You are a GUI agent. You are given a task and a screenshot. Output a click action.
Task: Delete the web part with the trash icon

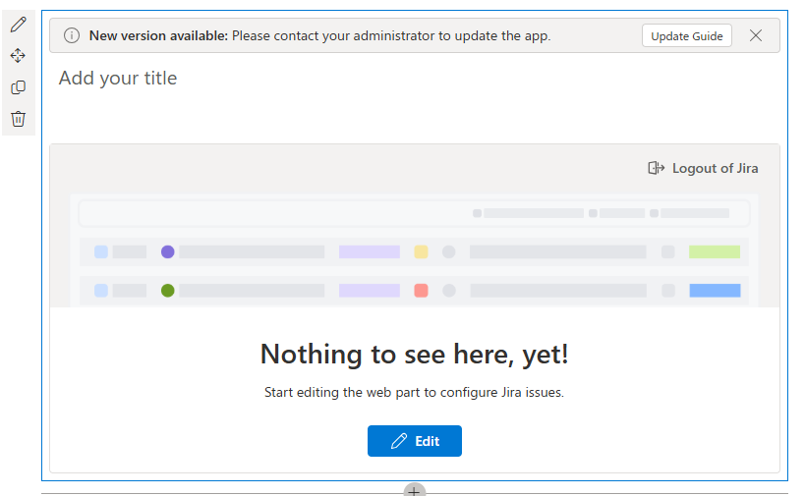[x=18, y=119]
